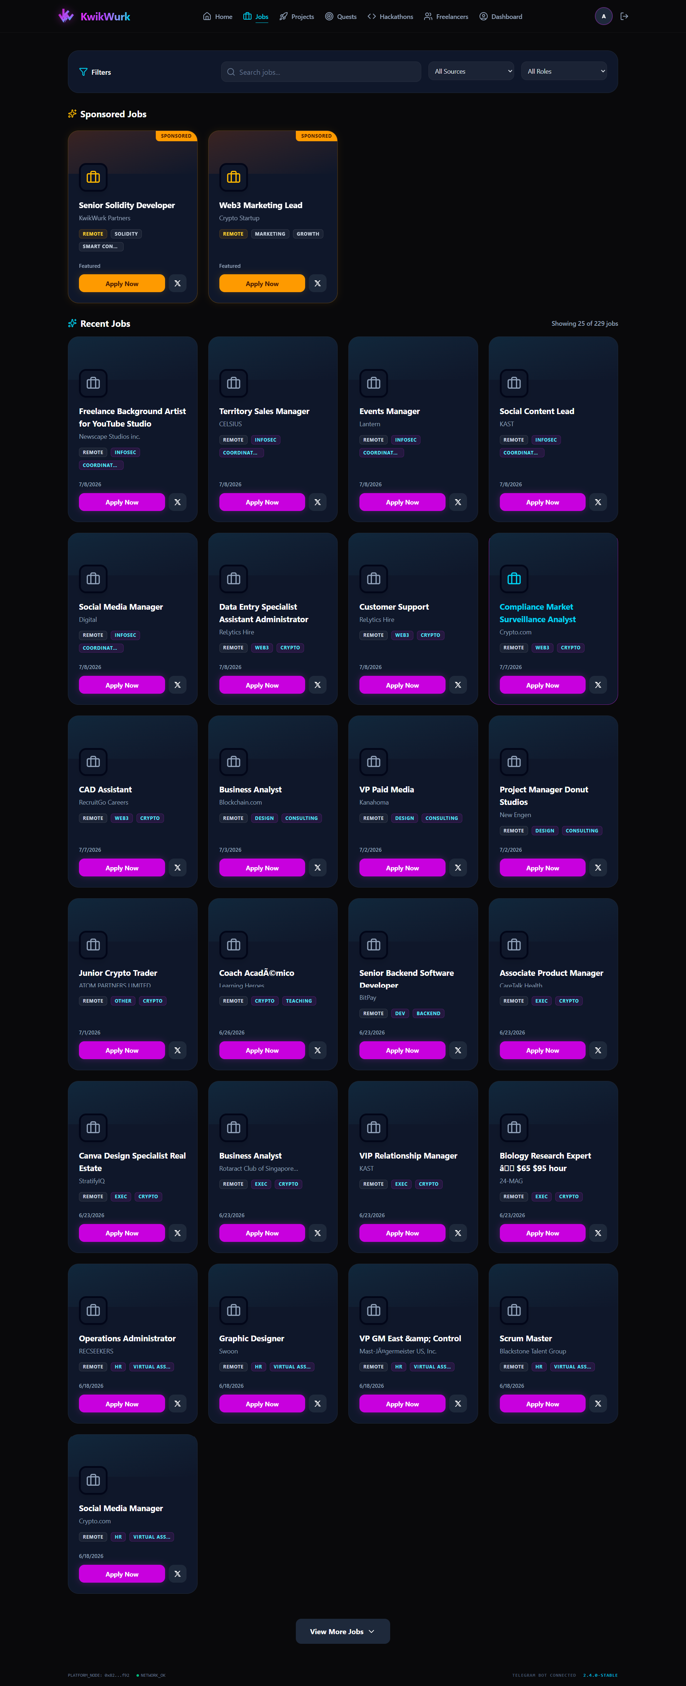Image resolution: width=686 pixels, height=1686 pixels.
Task: Expand the All Roles dropdown
Action: coord(564,72)
